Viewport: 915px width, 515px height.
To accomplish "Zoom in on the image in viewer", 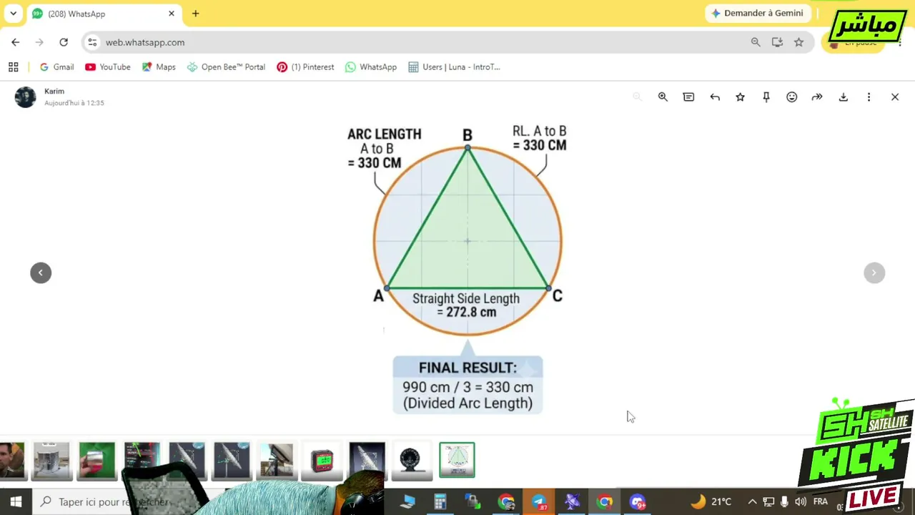I will click(x=663, y=97).
